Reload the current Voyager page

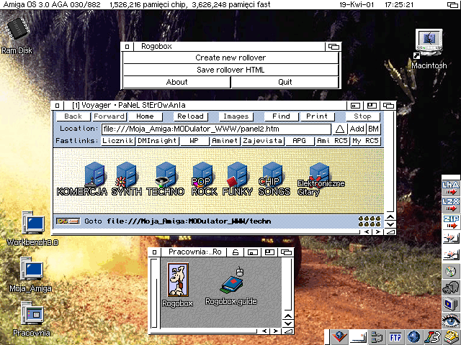coord(190,116)
